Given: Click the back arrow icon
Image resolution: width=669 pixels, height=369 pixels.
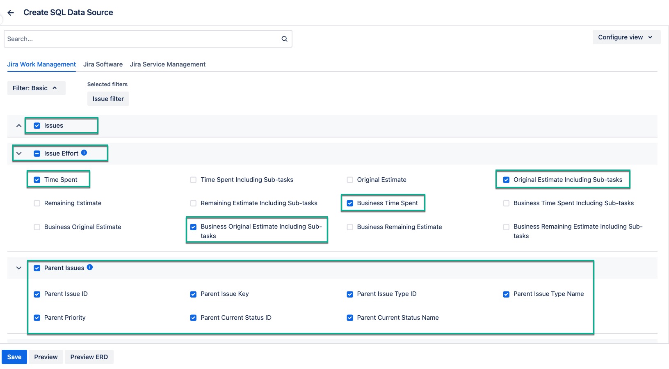Looking at the screenshot, I should click(x=11, y=13).
